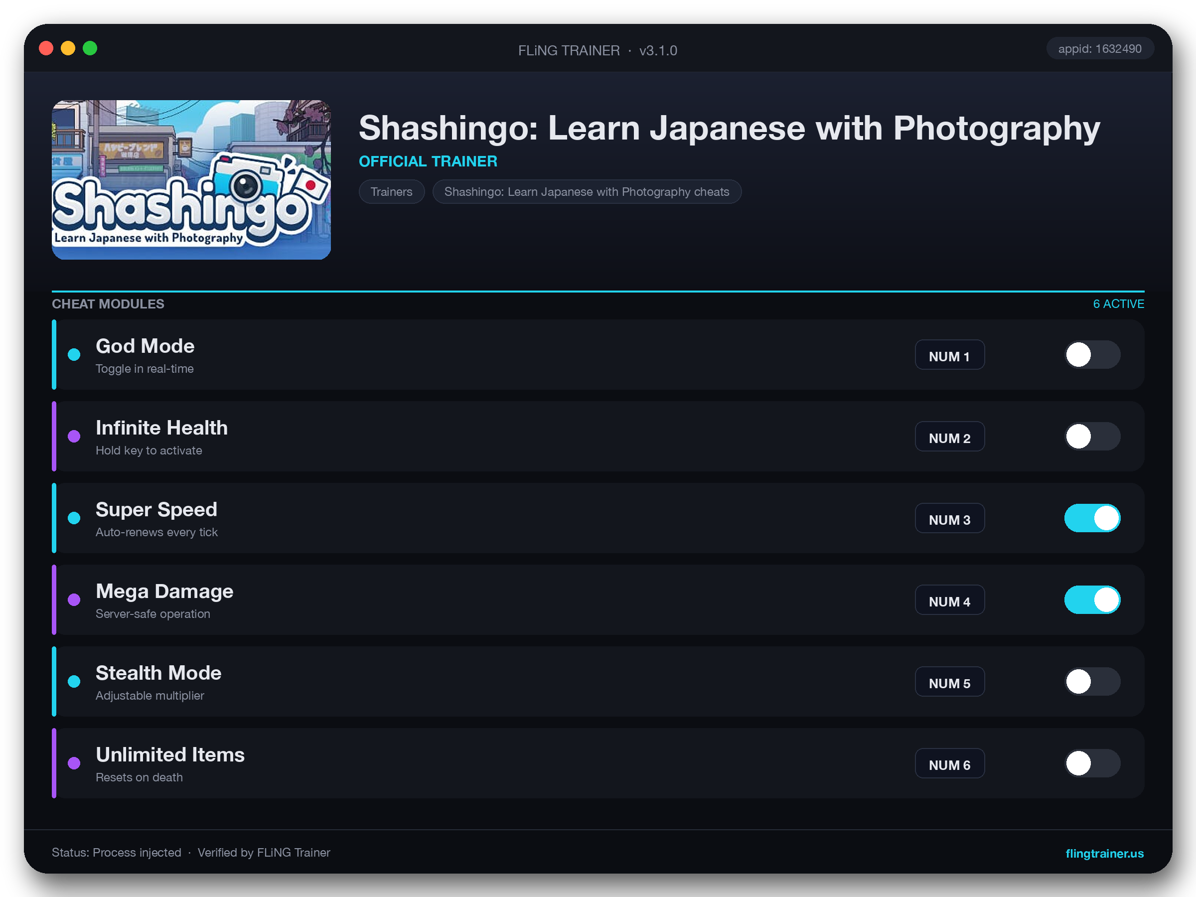Image resolution: width=1196 pixels, height=897 pixels.
Task: Click the 'CHEAT MODULES' section heading
Action: [x=108, y=304]
